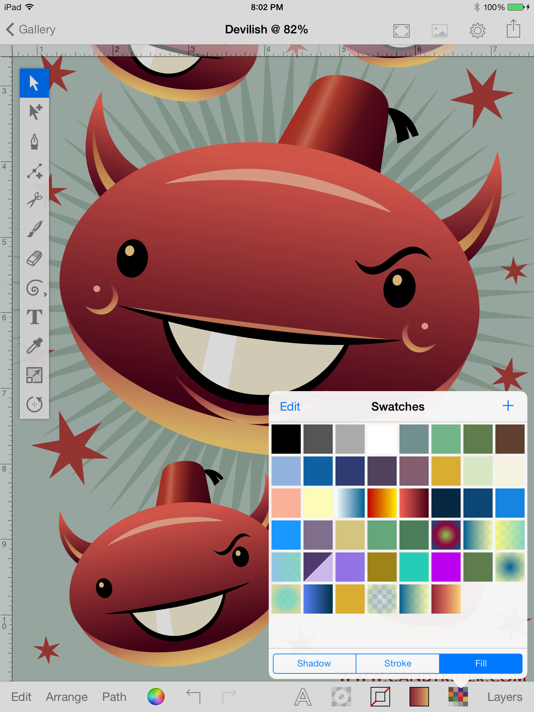Screen dimensions: 534x712
Task: Expand the Spiral tool shape options
Action: (45, 294)
